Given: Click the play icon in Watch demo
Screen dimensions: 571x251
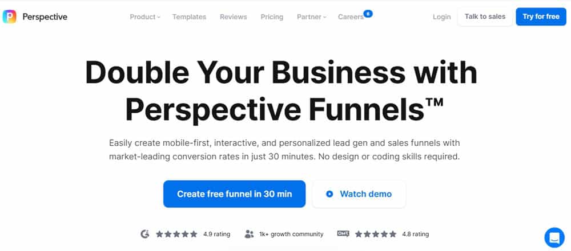Looking at the screenshot, I should tap(329, 194).
